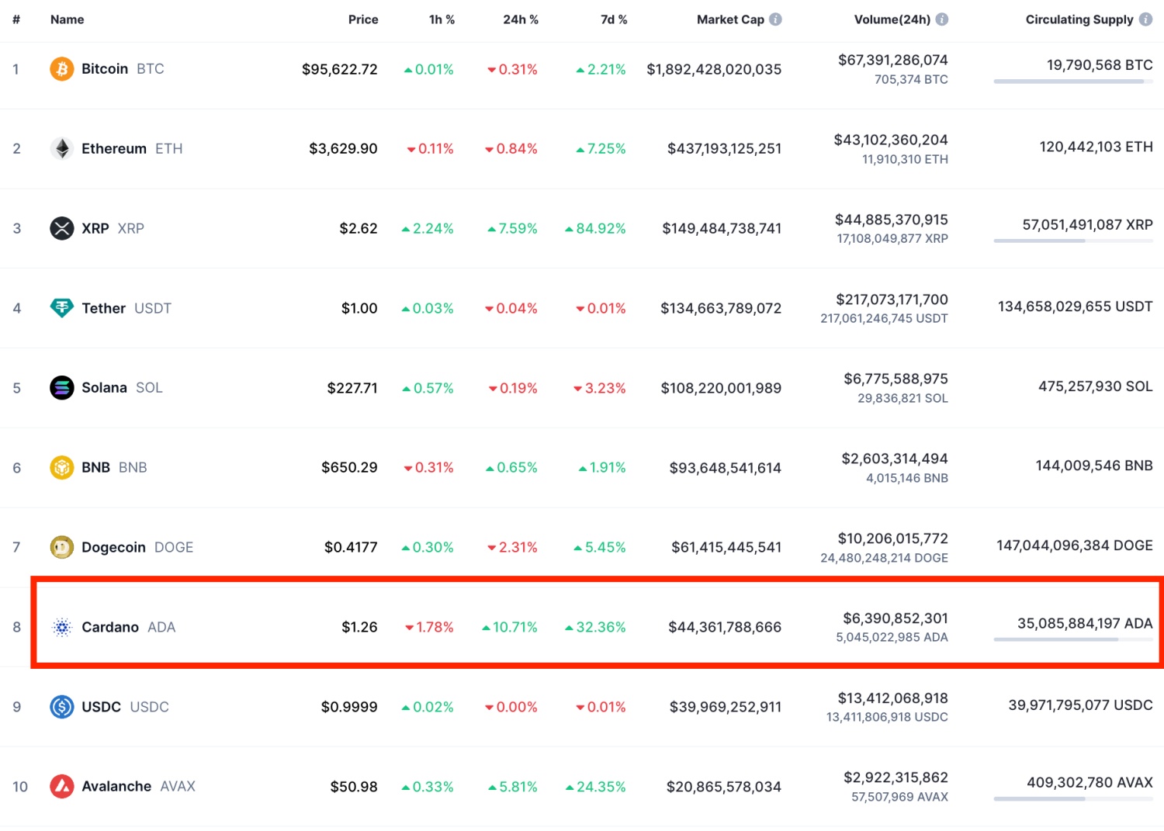Open the Circulating Supply info icon
Screen dimensions: 1164x831
[x=1145, y=19]
